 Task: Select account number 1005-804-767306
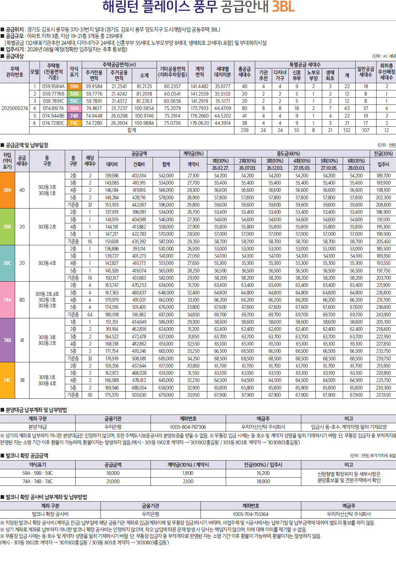[188, 427]
